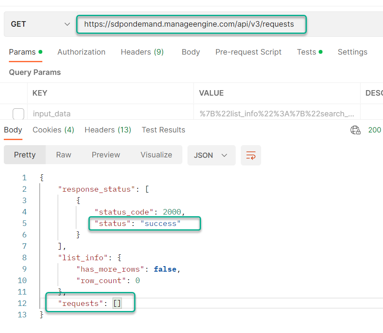
Task: Open the GET method dropdown
Action: point(40,24)
